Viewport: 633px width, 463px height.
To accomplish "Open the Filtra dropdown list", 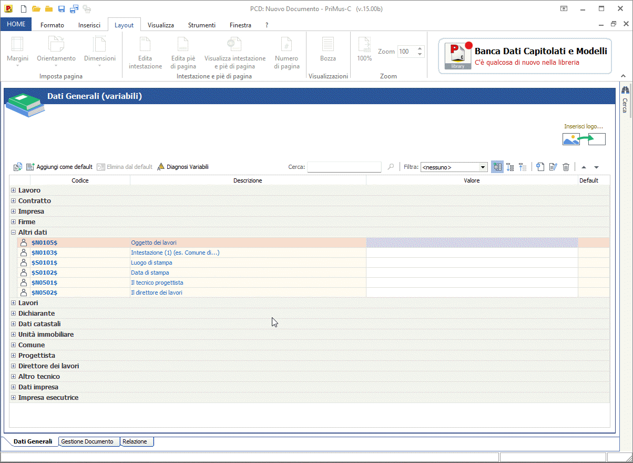I will 483,167.
